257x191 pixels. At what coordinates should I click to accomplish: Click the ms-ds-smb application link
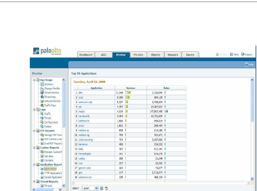coord(84,116)
